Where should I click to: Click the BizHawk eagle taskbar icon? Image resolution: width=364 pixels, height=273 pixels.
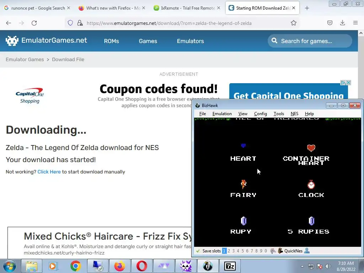pos(208,266)
